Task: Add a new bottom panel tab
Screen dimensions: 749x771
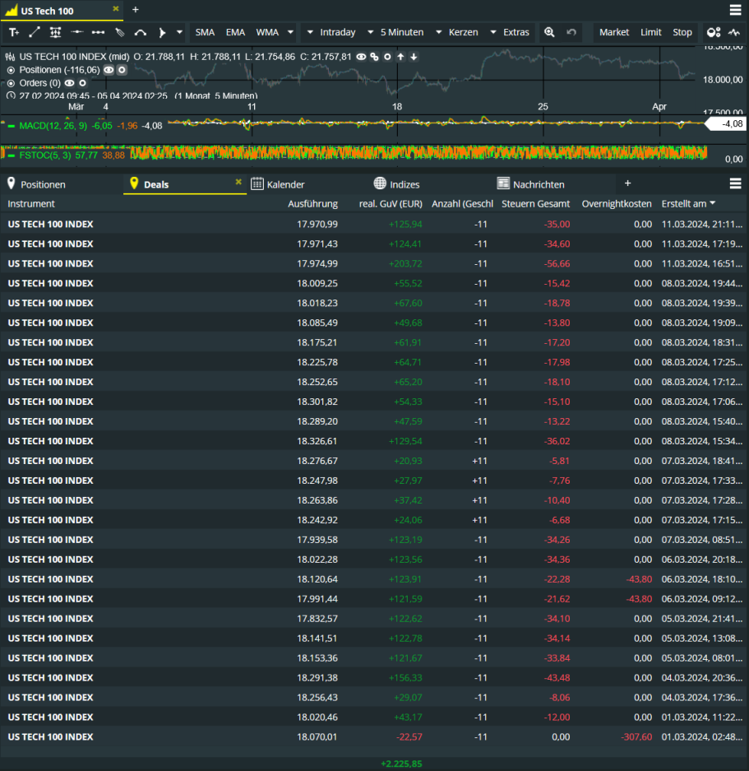Action: [627, 183]
